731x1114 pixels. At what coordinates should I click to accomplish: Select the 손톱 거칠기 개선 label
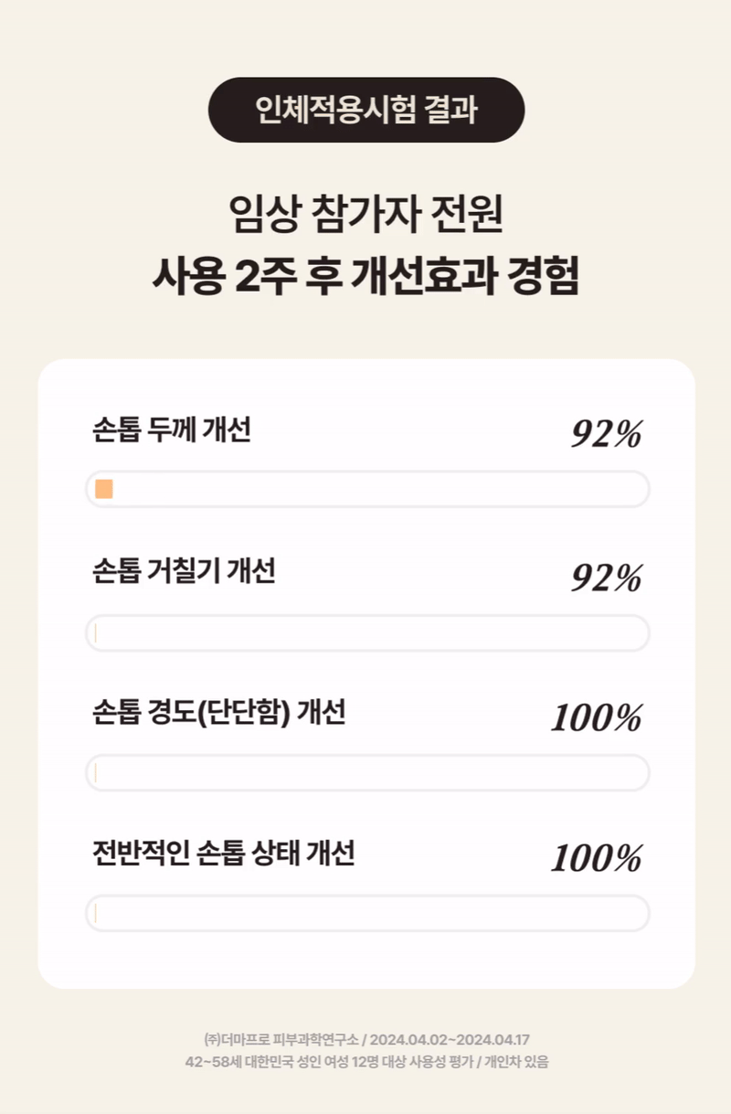(x=184, y=572)
